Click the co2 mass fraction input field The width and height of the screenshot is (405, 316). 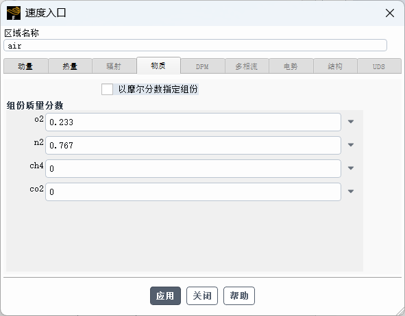(193, 192)
